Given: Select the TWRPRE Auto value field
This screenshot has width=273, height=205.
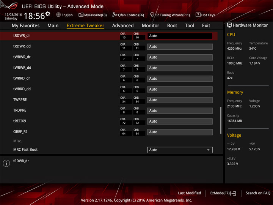Looking at the screenshot, I should tap(180, 100).
